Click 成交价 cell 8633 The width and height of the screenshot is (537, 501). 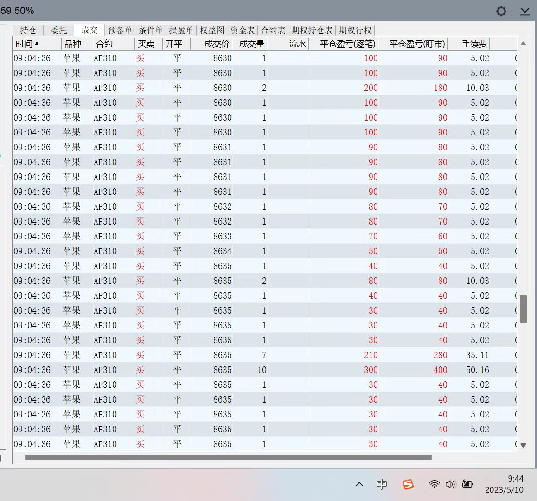pyautogui.click(x=222, y=236)
